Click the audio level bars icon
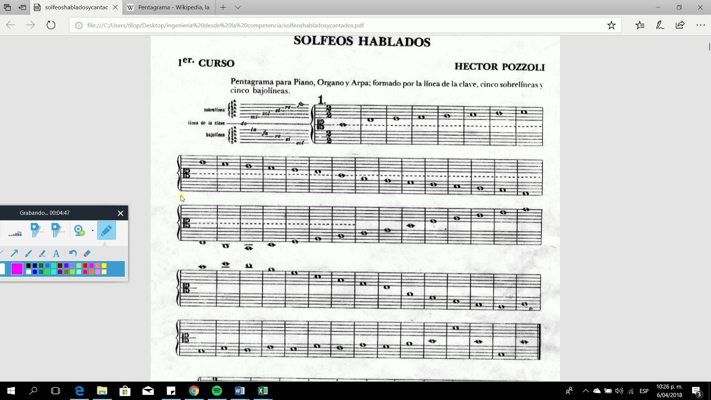711x400 pixels. click(x=15, y=233)
